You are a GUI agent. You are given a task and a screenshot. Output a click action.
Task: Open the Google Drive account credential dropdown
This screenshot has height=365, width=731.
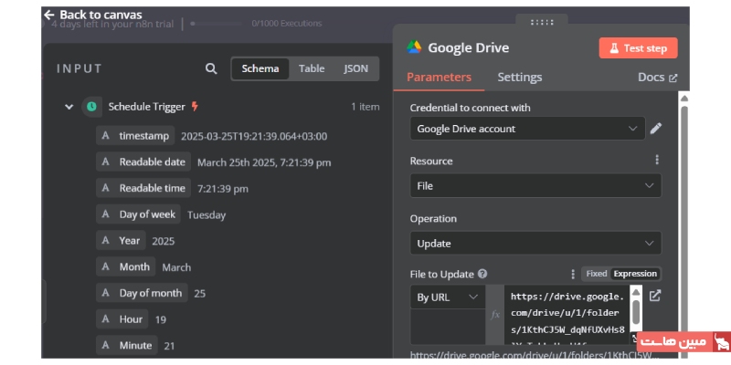[x=527, y=129]
